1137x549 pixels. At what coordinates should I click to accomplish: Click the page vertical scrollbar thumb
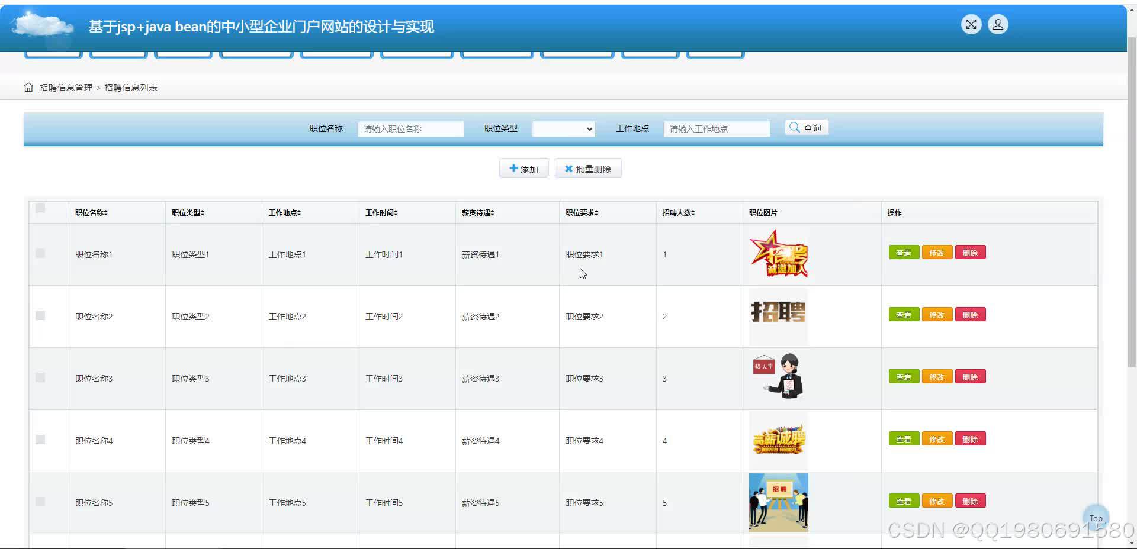tap(1132, 201)
